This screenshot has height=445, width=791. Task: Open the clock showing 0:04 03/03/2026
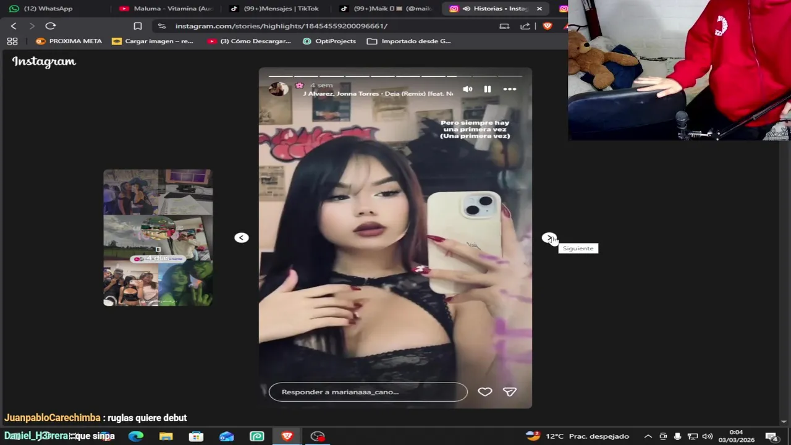(x=736, y=436)
